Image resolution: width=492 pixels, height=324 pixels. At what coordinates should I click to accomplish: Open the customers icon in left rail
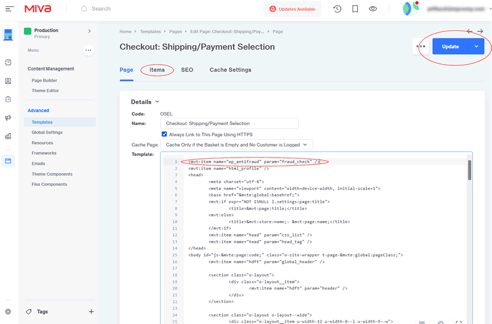(8, 81)
